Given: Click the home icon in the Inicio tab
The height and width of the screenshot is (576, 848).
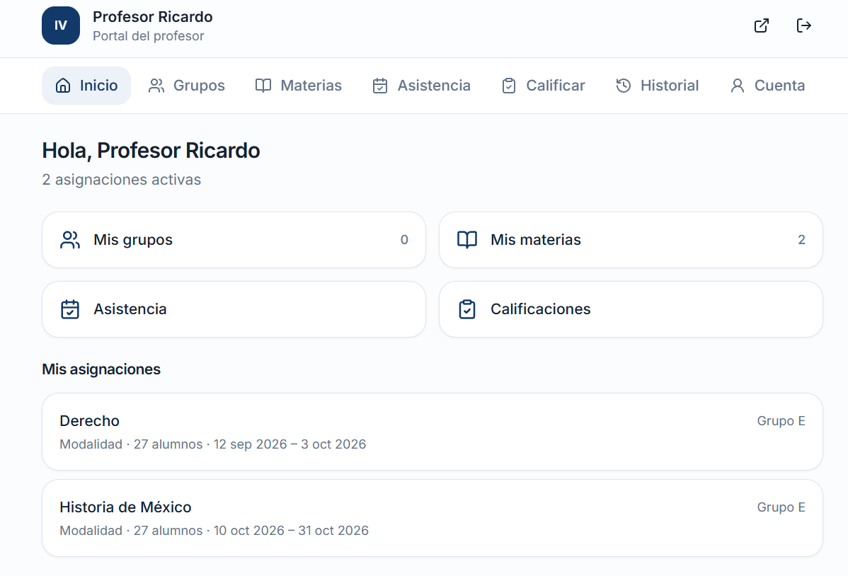Looking at the screenshot, I should [63, 86].
